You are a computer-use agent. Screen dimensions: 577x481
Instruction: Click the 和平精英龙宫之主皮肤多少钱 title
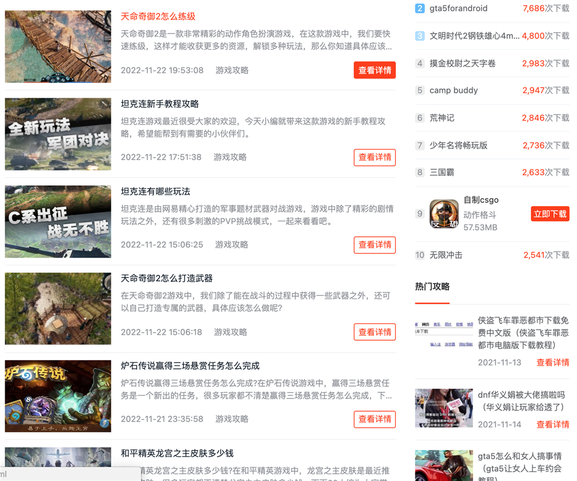(177, 453)
